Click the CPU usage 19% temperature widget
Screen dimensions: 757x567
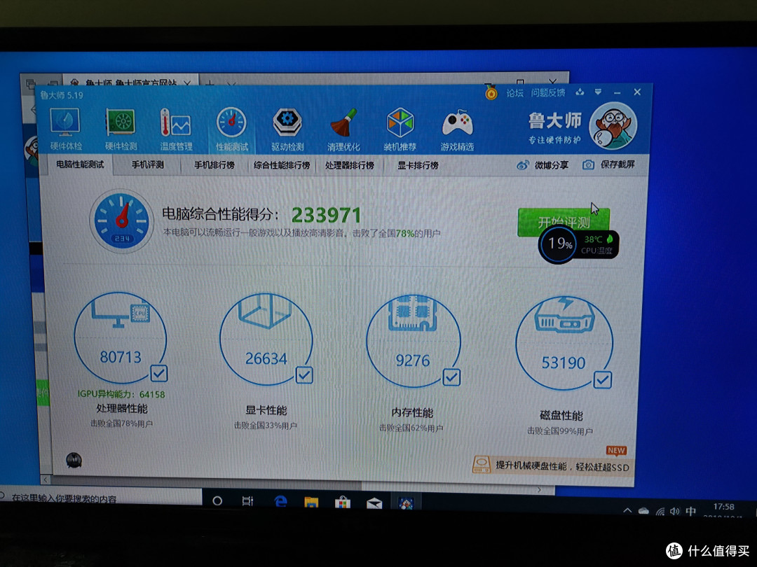578,244
